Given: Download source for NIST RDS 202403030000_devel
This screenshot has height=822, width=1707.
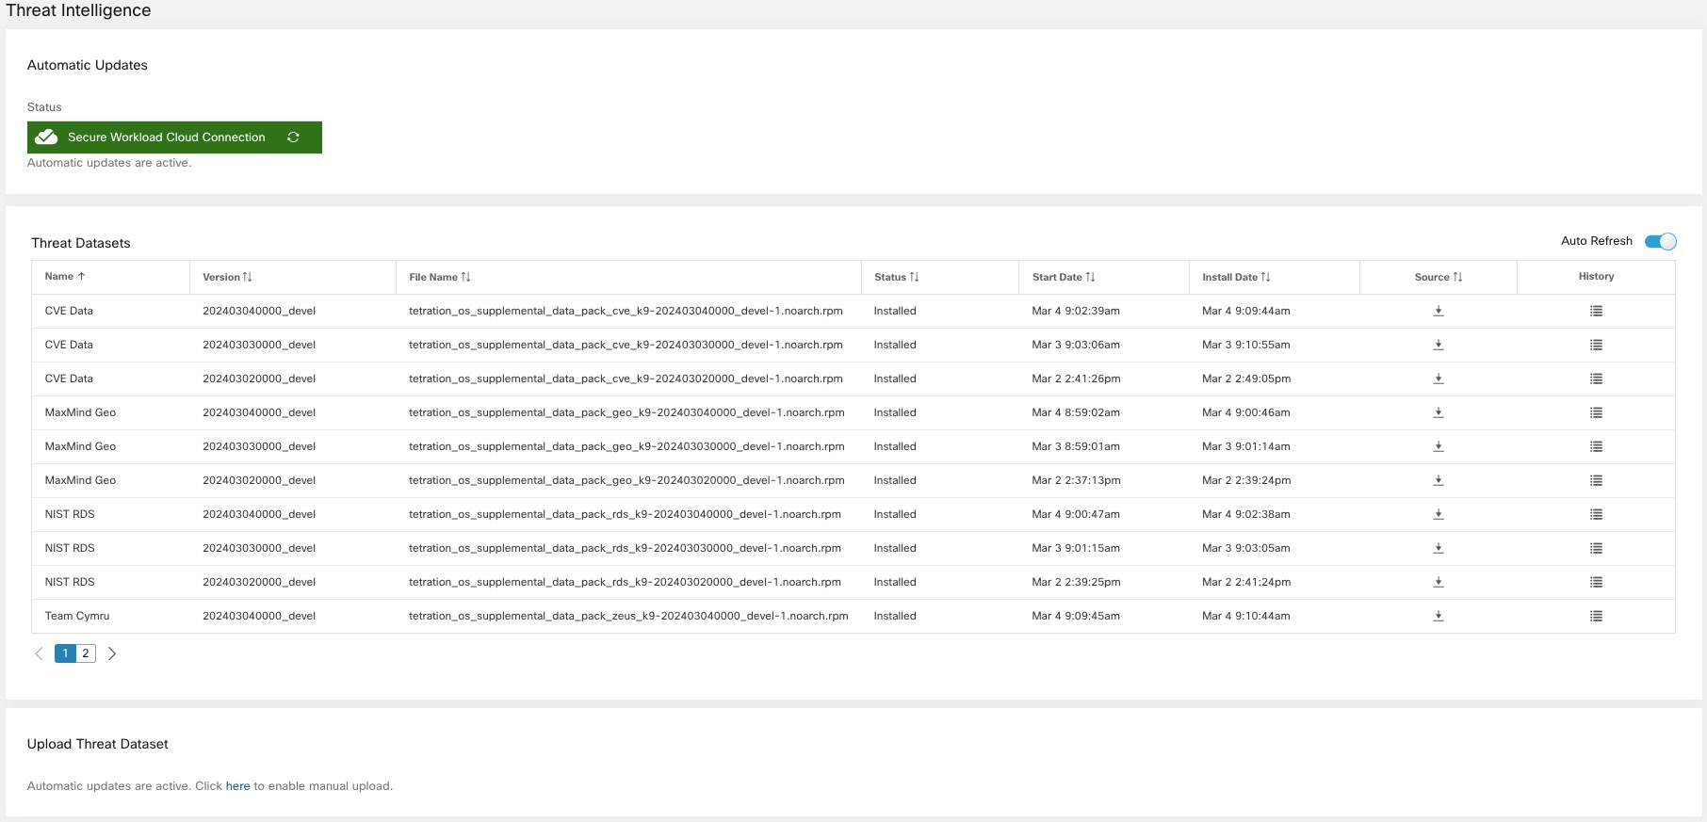Looking at the screenshot, I should [1439, 548].
